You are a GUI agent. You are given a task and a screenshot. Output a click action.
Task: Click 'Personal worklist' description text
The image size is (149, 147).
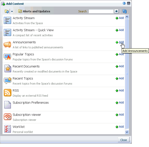[x=23, y=132]
